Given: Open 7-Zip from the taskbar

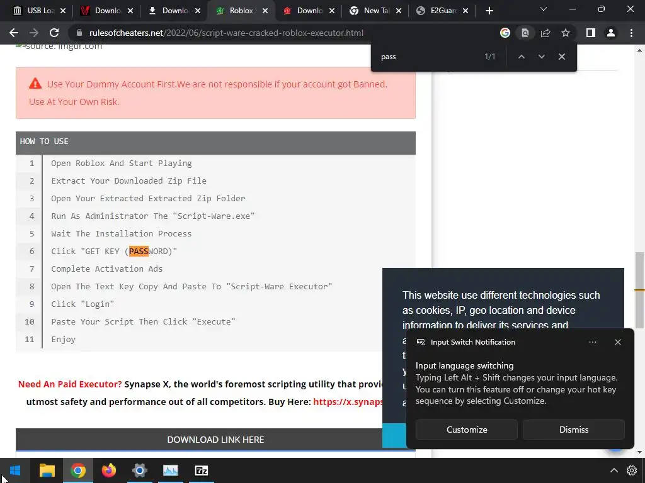Looking at the screenshot, I should pos(201,470).
